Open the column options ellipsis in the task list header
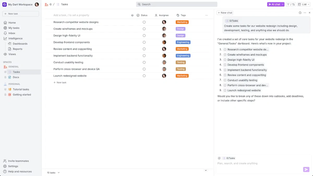Screen dimensions: 313x176 tap(207, 15)
